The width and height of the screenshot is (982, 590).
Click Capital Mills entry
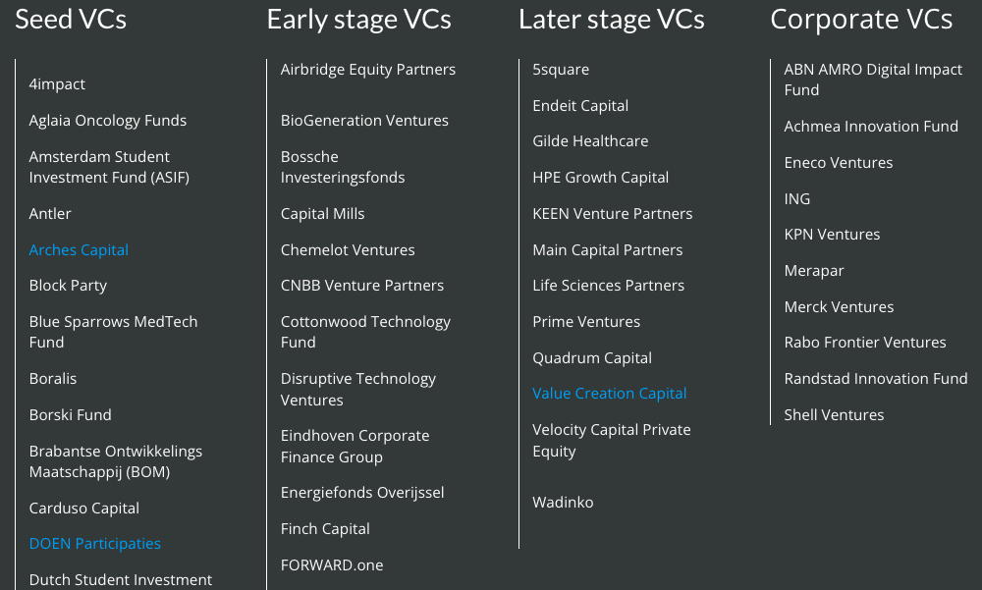tap(322, 214)
